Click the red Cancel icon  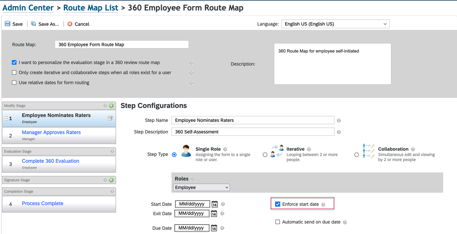tap(70, 24)
